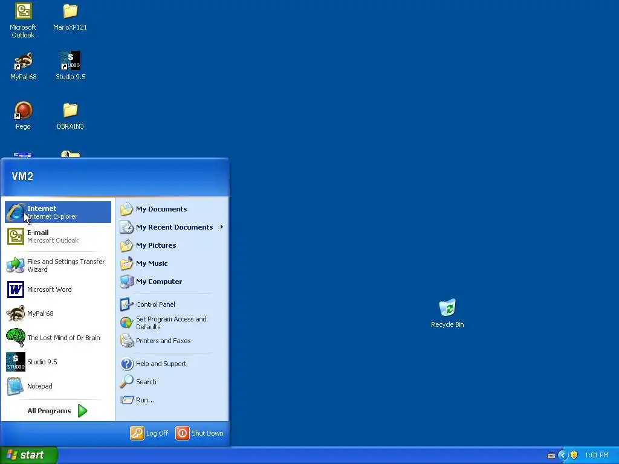Viewport: 619px width, 464px height.
Task: Open the Run... dialog
Action: [172, 400]
